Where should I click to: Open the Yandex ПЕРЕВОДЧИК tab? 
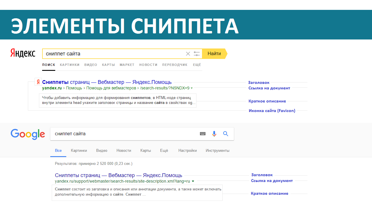tap(175, 65)
